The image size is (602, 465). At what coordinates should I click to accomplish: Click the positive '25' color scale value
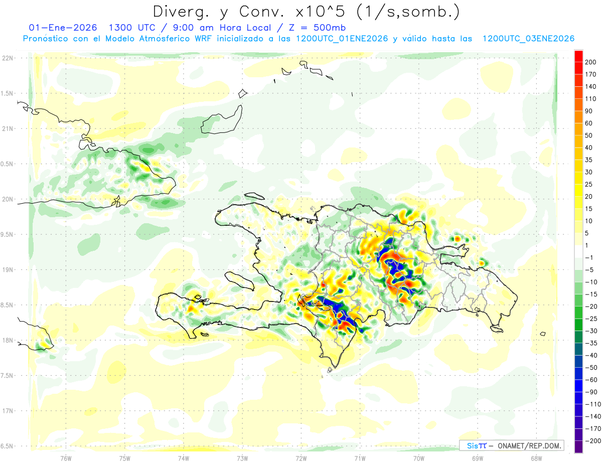[x=589, y=184]
